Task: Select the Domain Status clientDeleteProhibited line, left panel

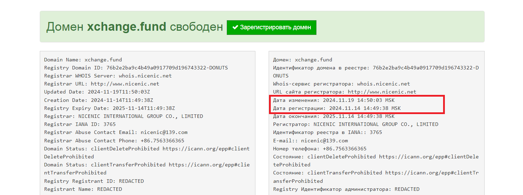Action: pyautogui.click(x=147, y=152)
